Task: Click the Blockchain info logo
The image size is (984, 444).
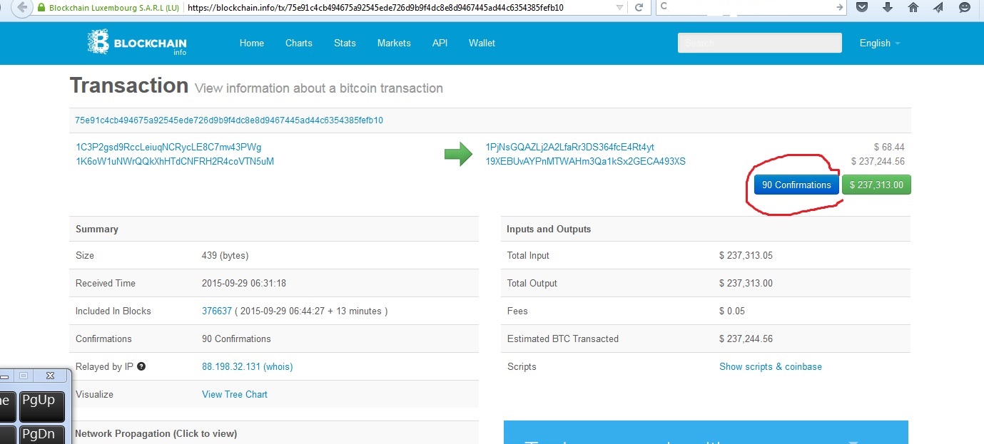Action: click(x=137, y=43)
